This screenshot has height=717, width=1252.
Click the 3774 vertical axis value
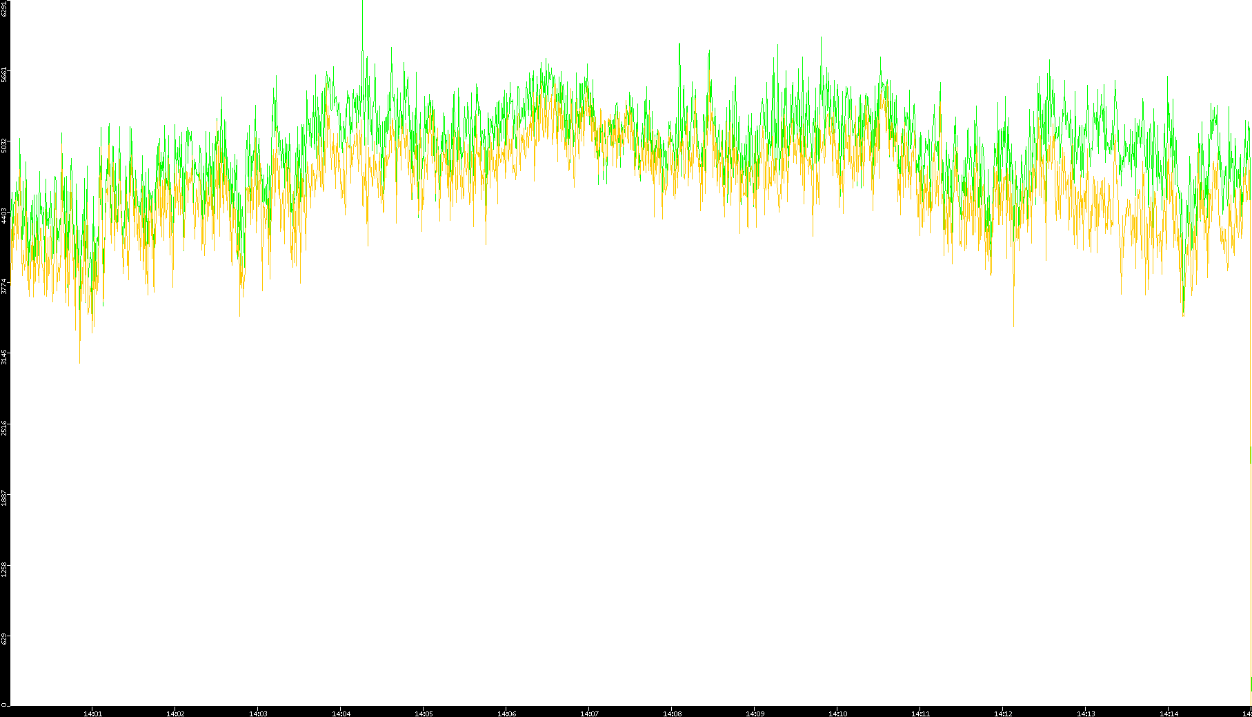[x=5, y=286]
